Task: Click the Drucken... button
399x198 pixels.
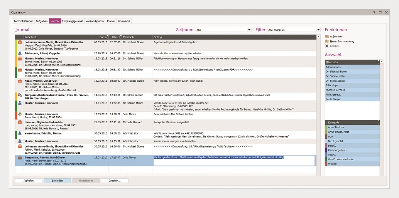Action: pos(115,180)
